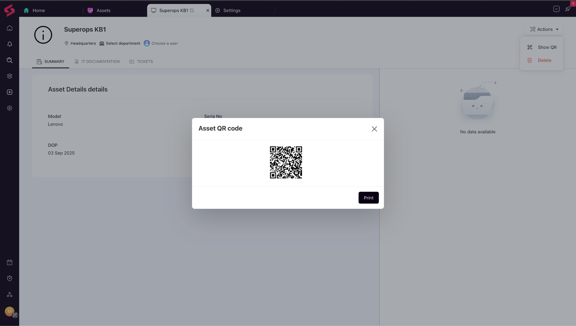Select department for the asset
576x326 pixels.
pos(123,43)
